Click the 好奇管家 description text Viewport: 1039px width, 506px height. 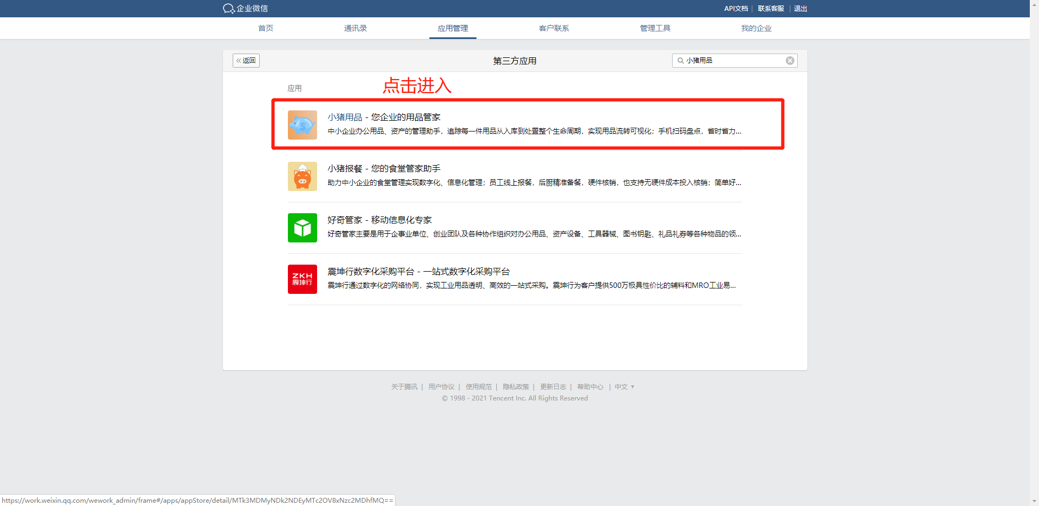pos(534,234)
